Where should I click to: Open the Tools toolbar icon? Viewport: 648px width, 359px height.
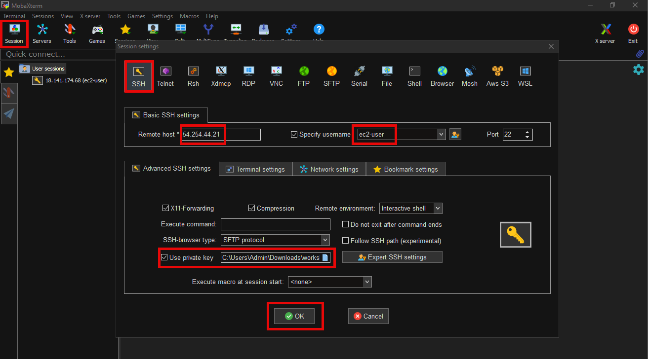coord(70,33)
